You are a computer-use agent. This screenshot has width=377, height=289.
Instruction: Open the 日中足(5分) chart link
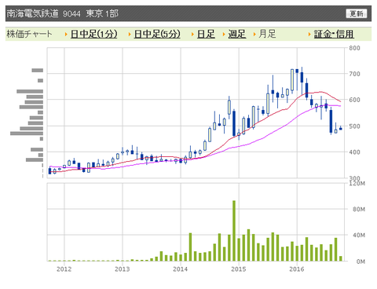(157, 34)
